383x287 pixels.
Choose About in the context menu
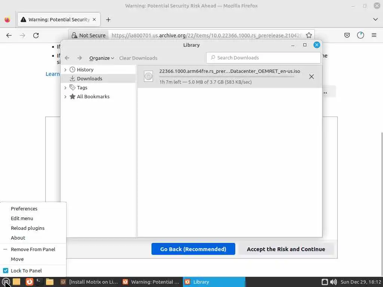pos(18,238)
